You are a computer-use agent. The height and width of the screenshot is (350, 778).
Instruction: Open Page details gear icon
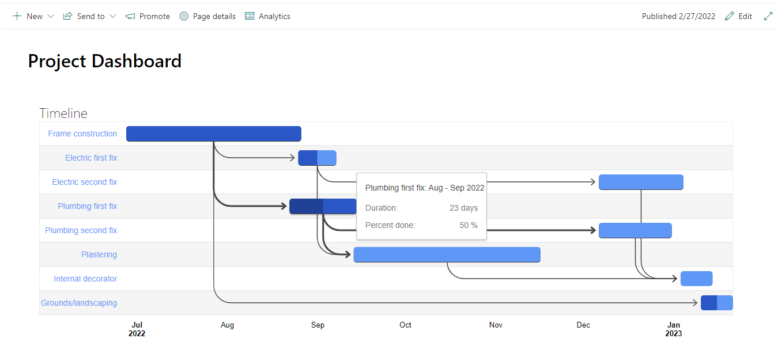[x=184, y=16]
